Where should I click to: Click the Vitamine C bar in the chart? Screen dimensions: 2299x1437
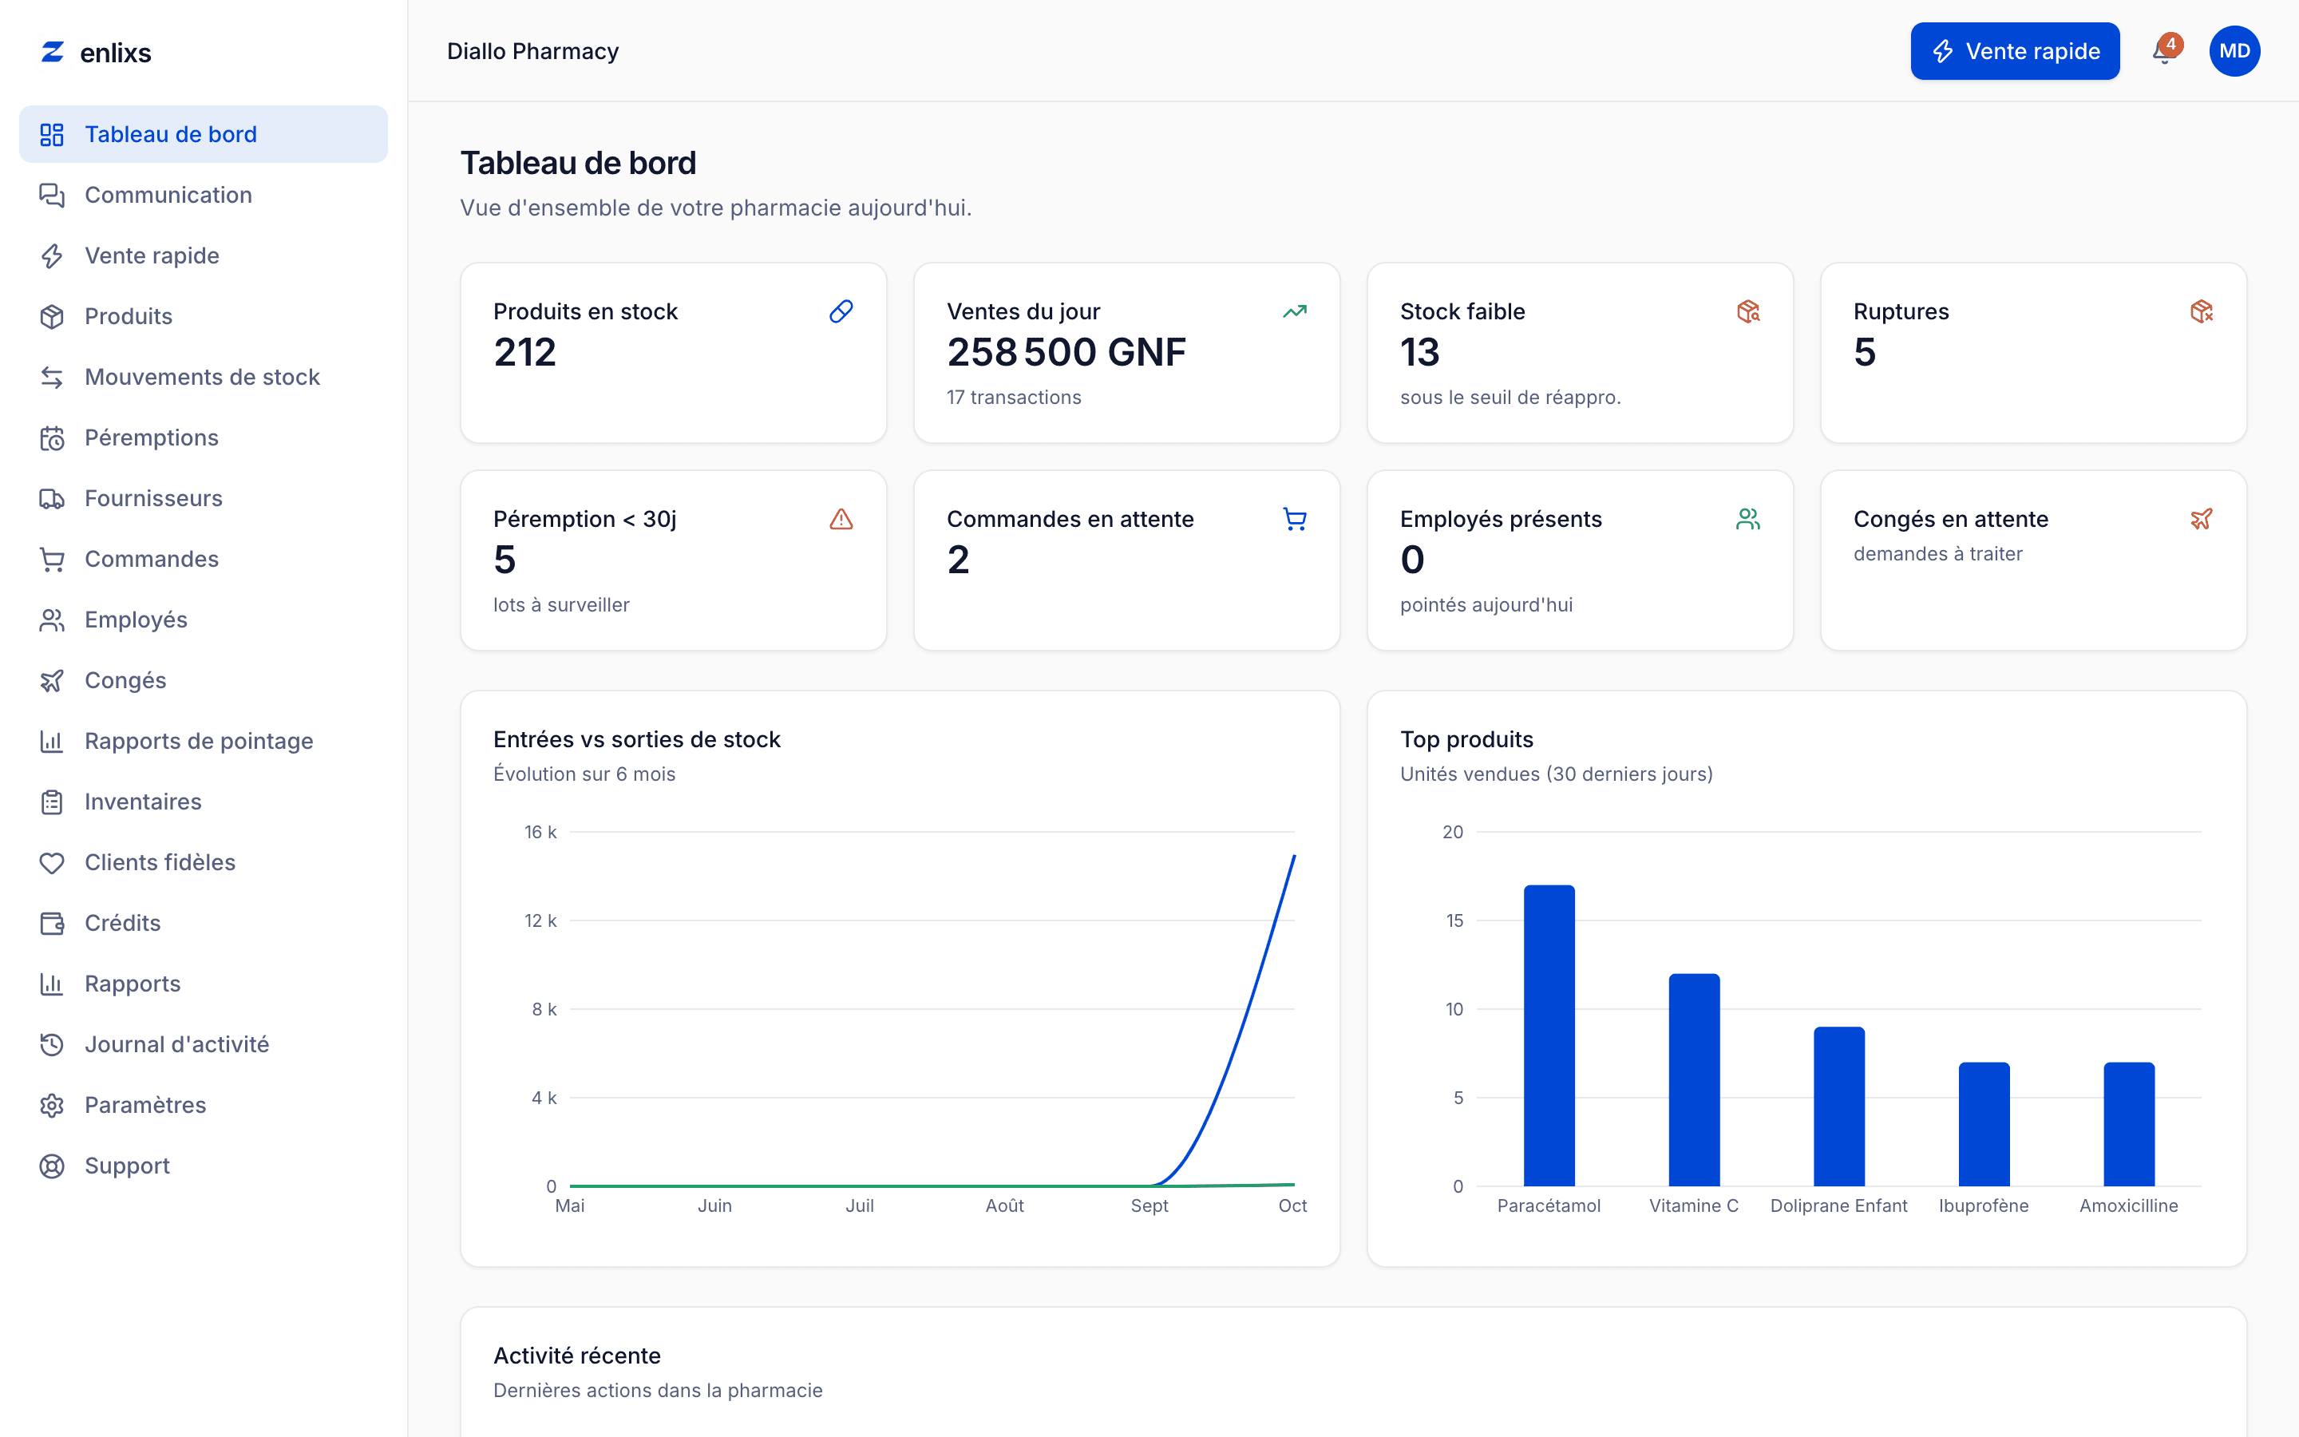click(1694, 1079)
